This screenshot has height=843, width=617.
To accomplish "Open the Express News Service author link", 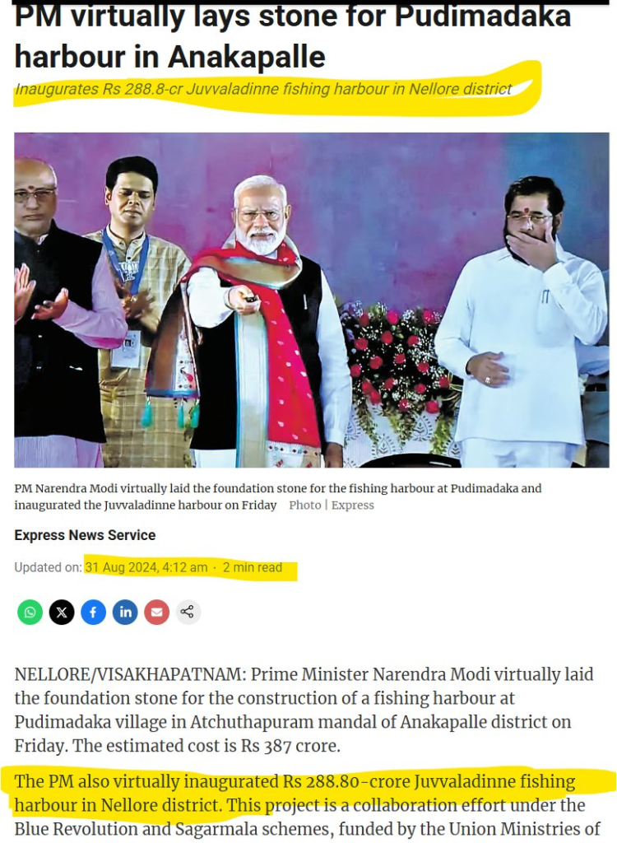I will click(85, 535).
